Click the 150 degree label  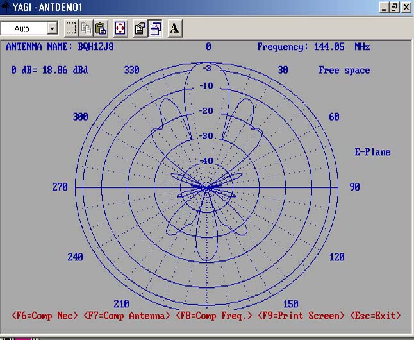(x=291, y=304)
